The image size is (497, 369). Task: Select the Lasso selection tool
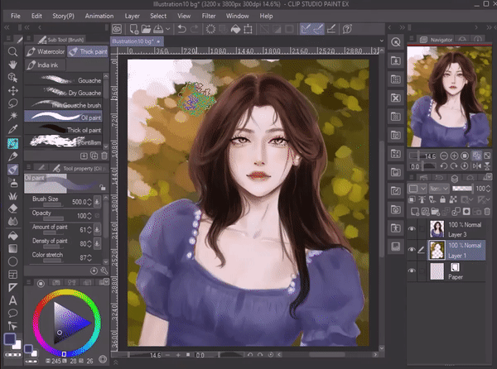tap(13, 103)
